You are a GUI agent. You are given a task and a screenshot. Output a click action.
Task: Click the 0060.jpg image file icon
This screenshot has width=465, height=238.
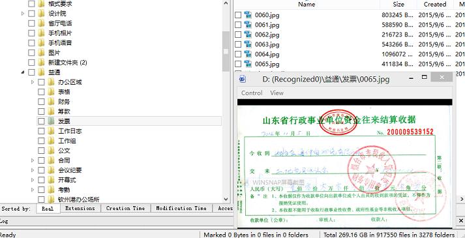(x=248, y=14)
